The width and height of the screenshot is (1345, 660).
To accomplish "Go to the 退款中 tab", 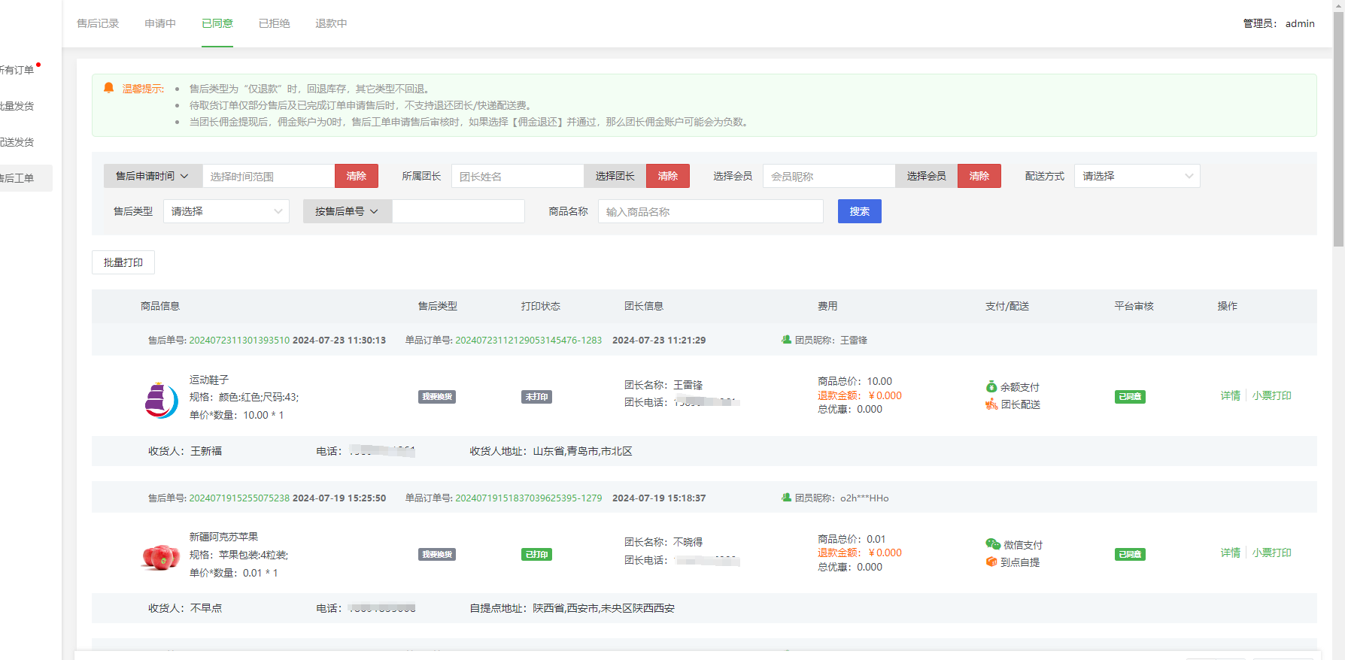I will tap(331, 23).
